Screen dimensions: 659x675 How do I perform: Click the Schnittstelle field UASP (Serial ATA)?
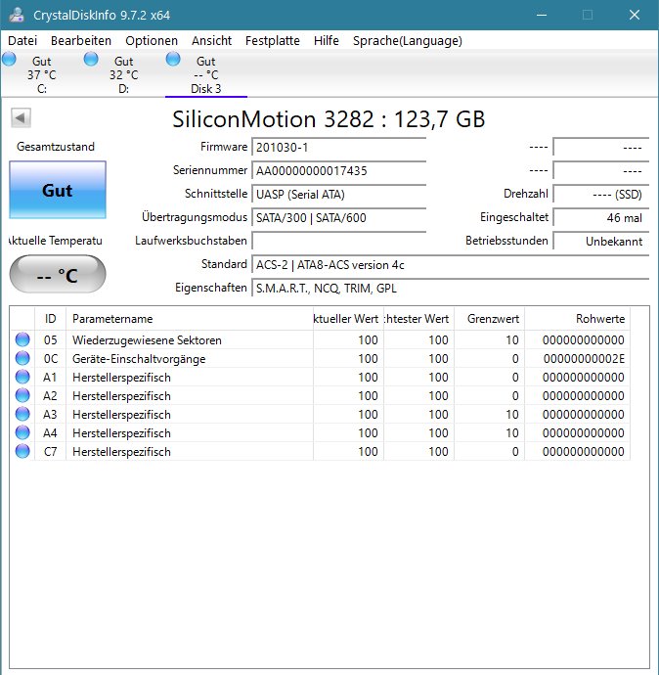click(x=339, y=194)
